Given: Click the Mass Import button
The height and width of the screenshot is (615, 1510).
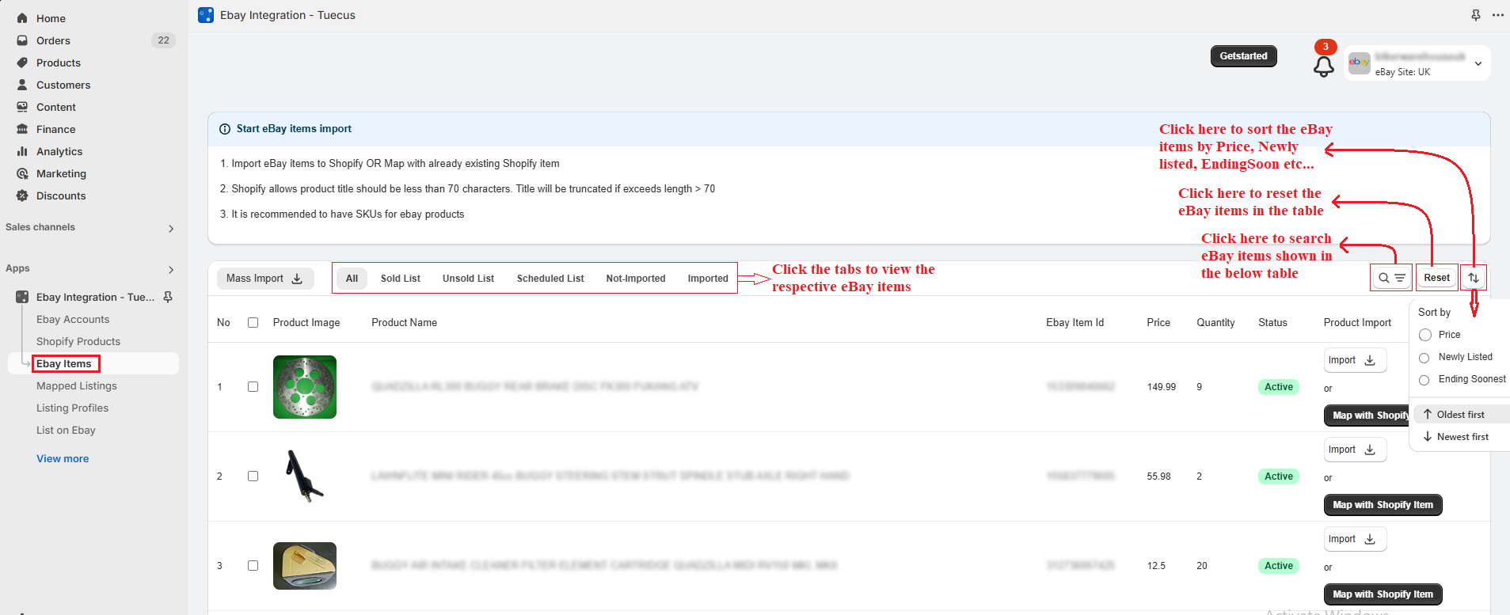Looking at the screenshot, I should [x=265, y=279].
